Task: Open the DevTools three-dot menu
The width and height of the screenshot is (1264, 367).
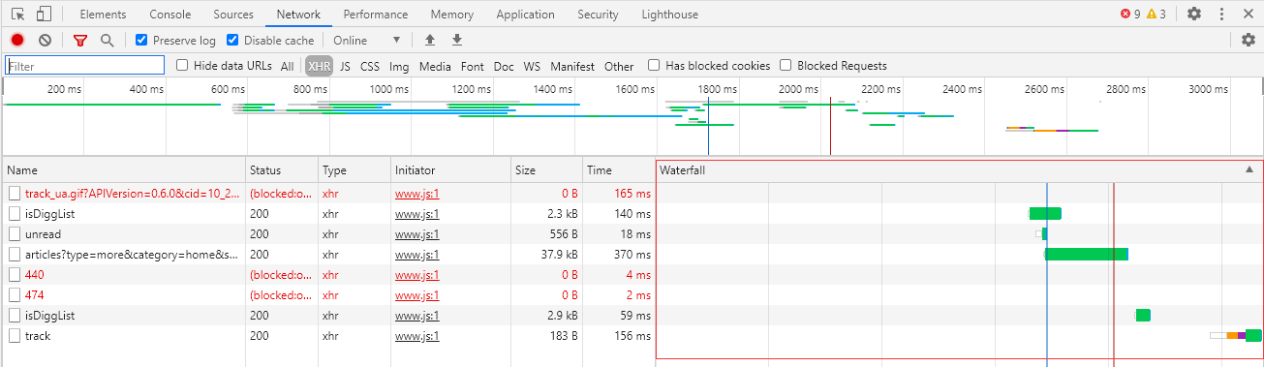Action: (x=1221, y=15)
